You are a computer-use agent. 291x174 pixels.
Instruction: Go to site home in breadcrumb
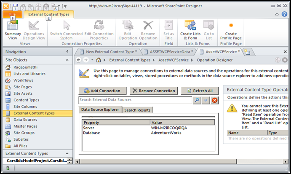(99, 60)
